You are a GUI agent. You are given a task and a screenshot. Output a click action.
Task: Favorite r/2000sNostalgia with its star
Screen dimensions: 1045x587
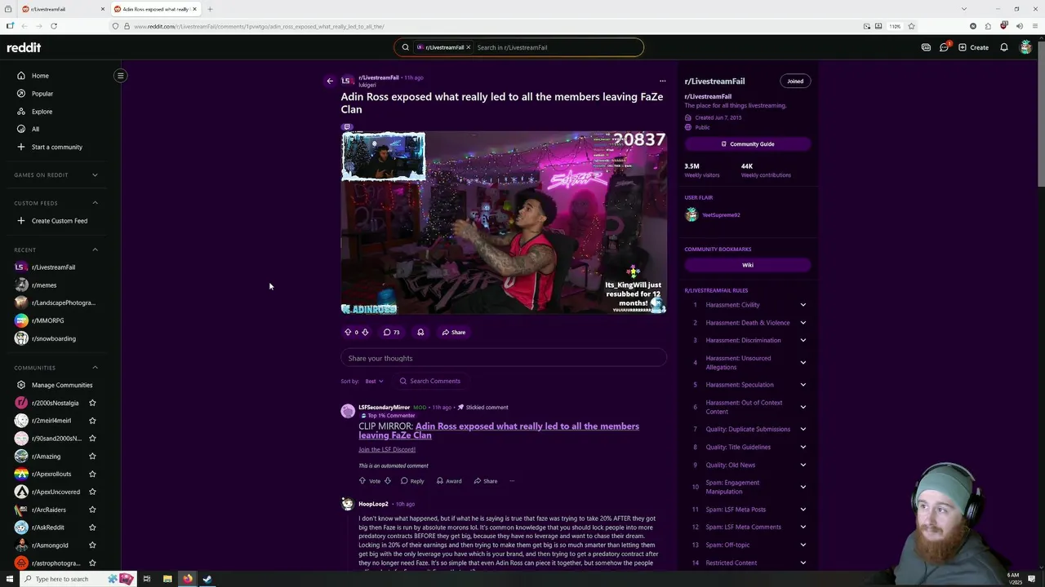(92, 403)
